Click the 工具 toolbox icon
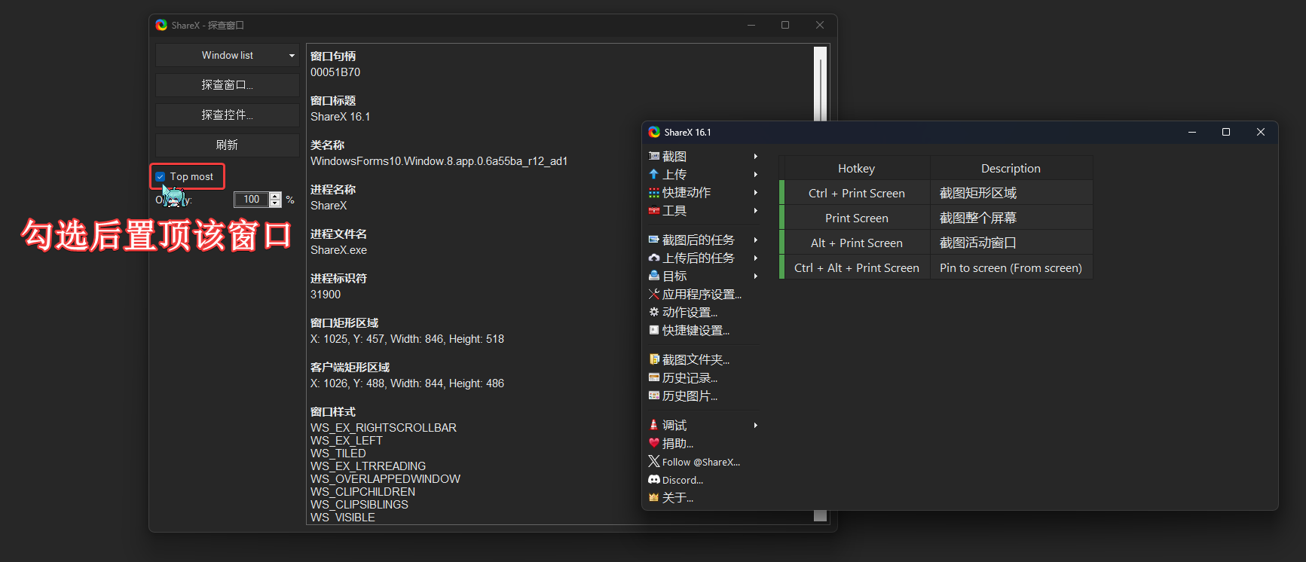 [654, 211]
